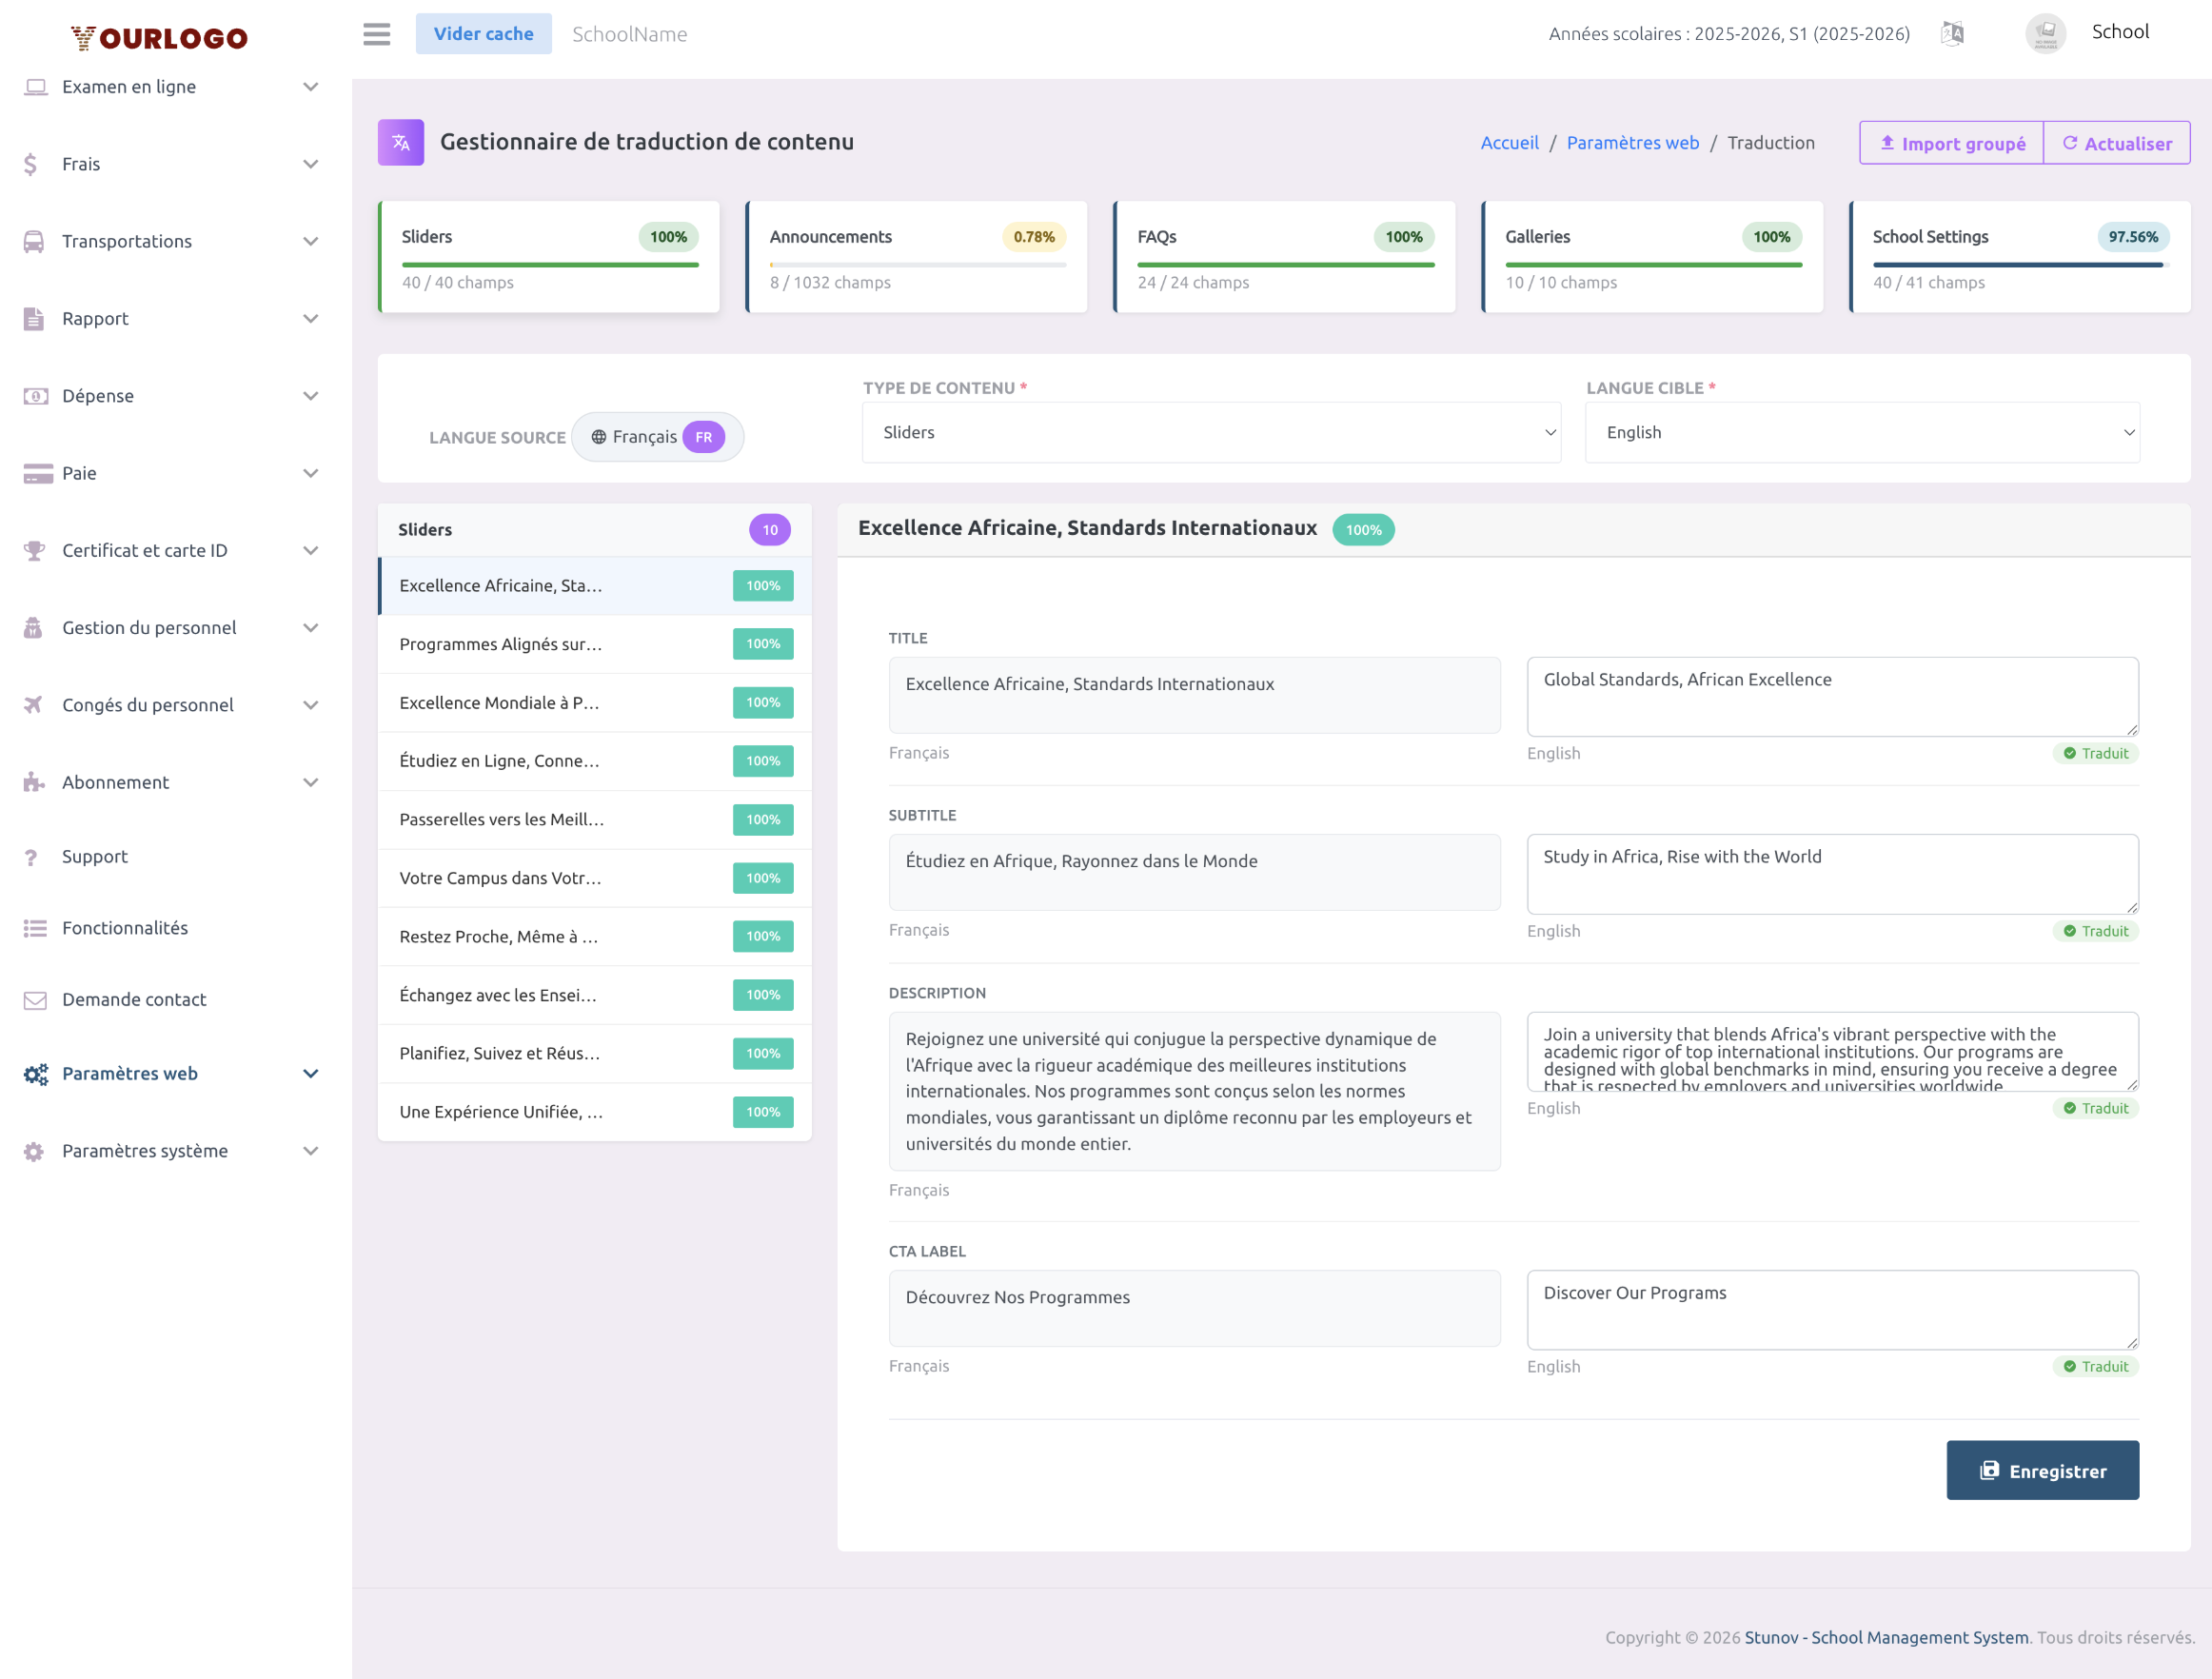The image size is (2212, 1679).
Task: Click the School user avatar
Action: click(x=2045, y=34)
